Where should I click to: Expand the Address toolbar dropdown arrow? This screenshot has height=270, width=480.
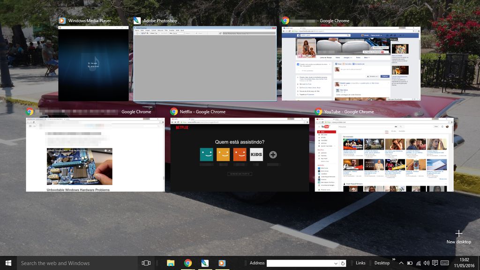[336, 263]
